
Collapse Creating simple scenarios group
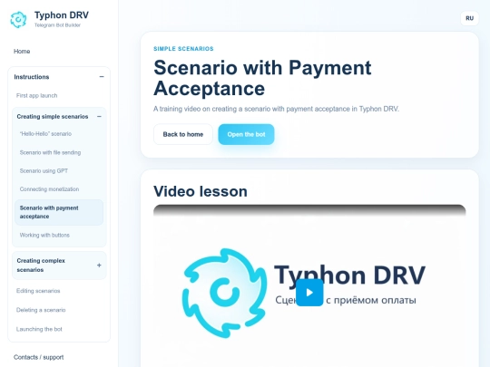pos(59,116)
